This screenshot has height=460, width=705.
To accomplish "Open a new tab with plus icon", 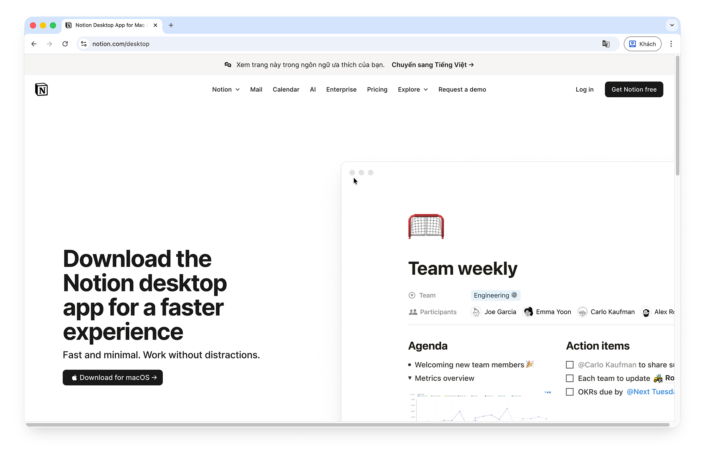I will 171,25.
